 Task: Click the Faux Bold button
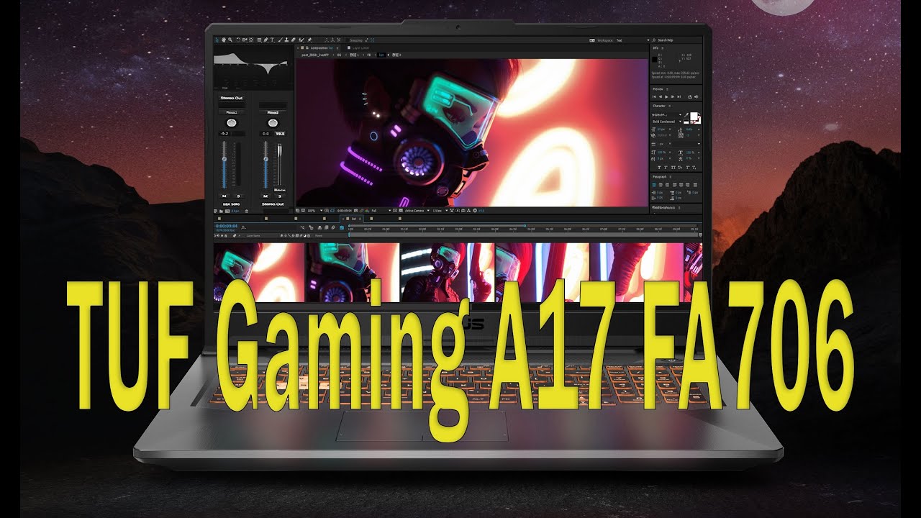[x=659, y=168]
